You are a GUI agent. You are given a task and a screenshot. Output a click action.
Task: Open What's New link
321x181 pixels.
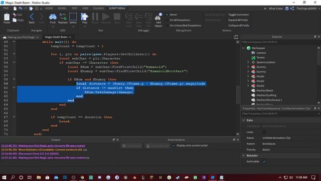pos(276,9)
